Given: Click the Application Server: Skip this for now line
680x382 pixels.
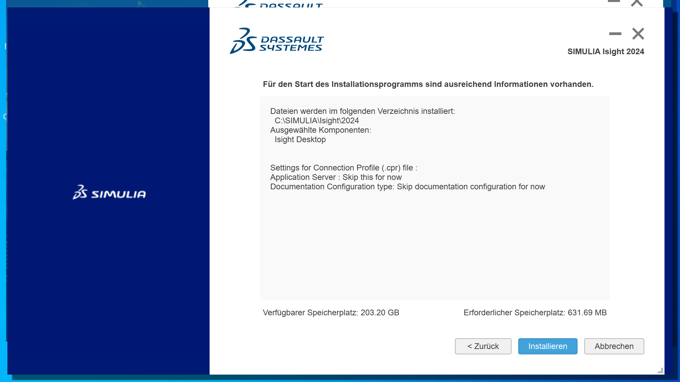Looking at the screenshot, I should (336, 177).
